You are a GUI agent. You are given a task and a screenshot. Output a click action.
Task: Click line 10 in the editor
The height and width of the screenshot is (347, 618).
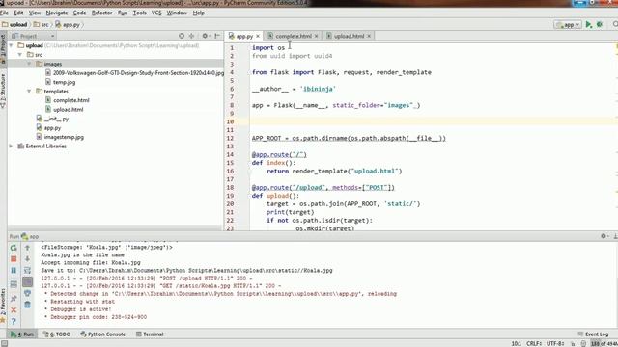434,121
